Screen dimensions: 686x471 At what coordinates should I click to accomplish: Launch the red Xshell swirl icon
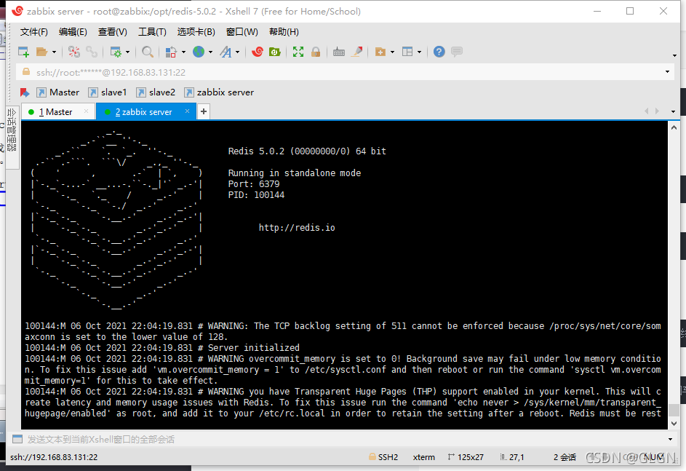point(258,52)
